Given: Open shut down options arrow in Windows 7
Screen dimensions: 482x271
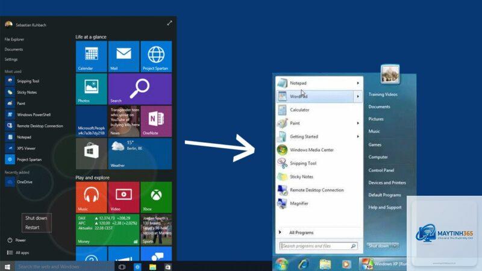Looking at the screenshot, I should (396, 246).
